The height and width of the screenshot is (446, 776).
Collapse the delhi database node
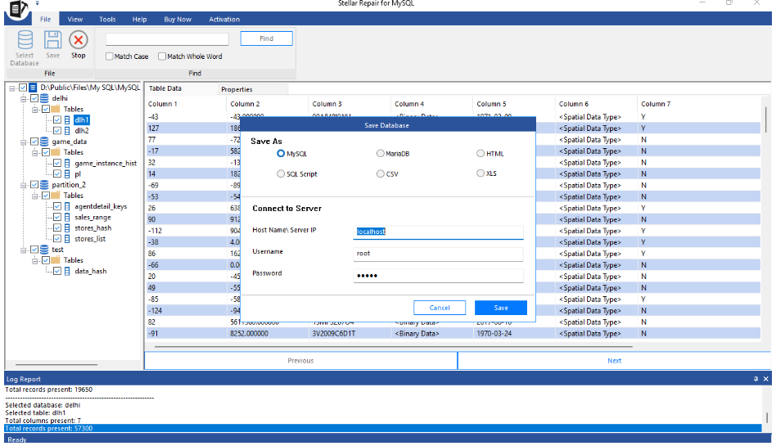point(23,99)
